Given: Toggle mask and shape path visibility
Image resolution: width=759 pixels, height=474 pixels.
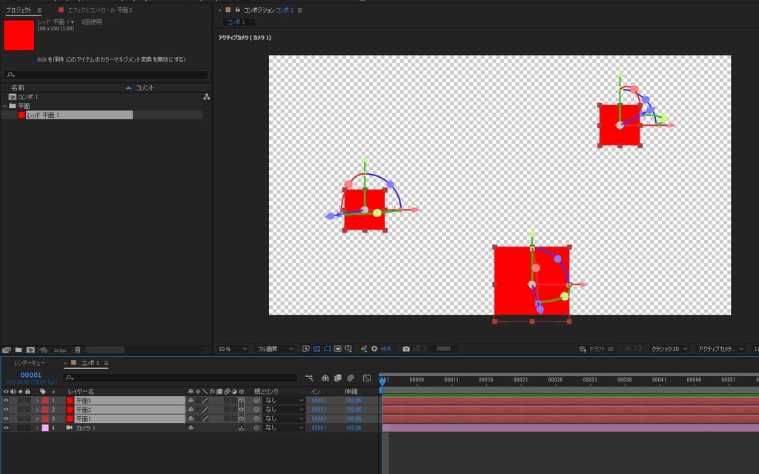Looking at the screenshot, I should click(327, 349).
